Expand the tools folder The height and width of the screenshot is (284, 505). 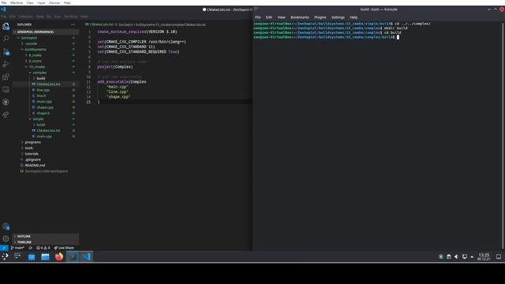46,148
